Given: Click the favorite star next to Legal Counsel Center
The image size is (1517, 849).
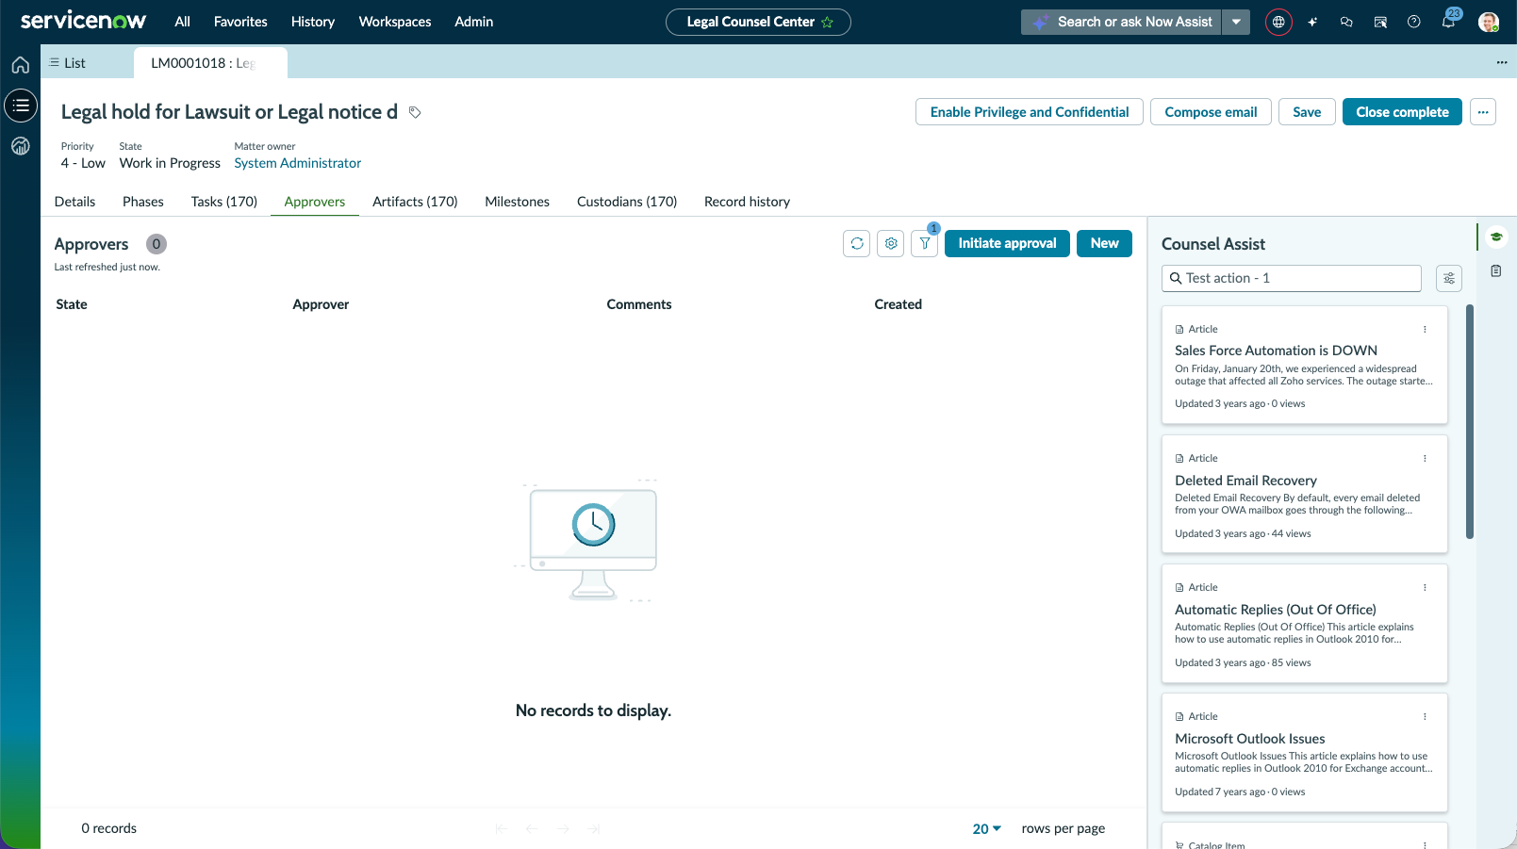Looking at the screenshot, I should click(x=828, y=22).
